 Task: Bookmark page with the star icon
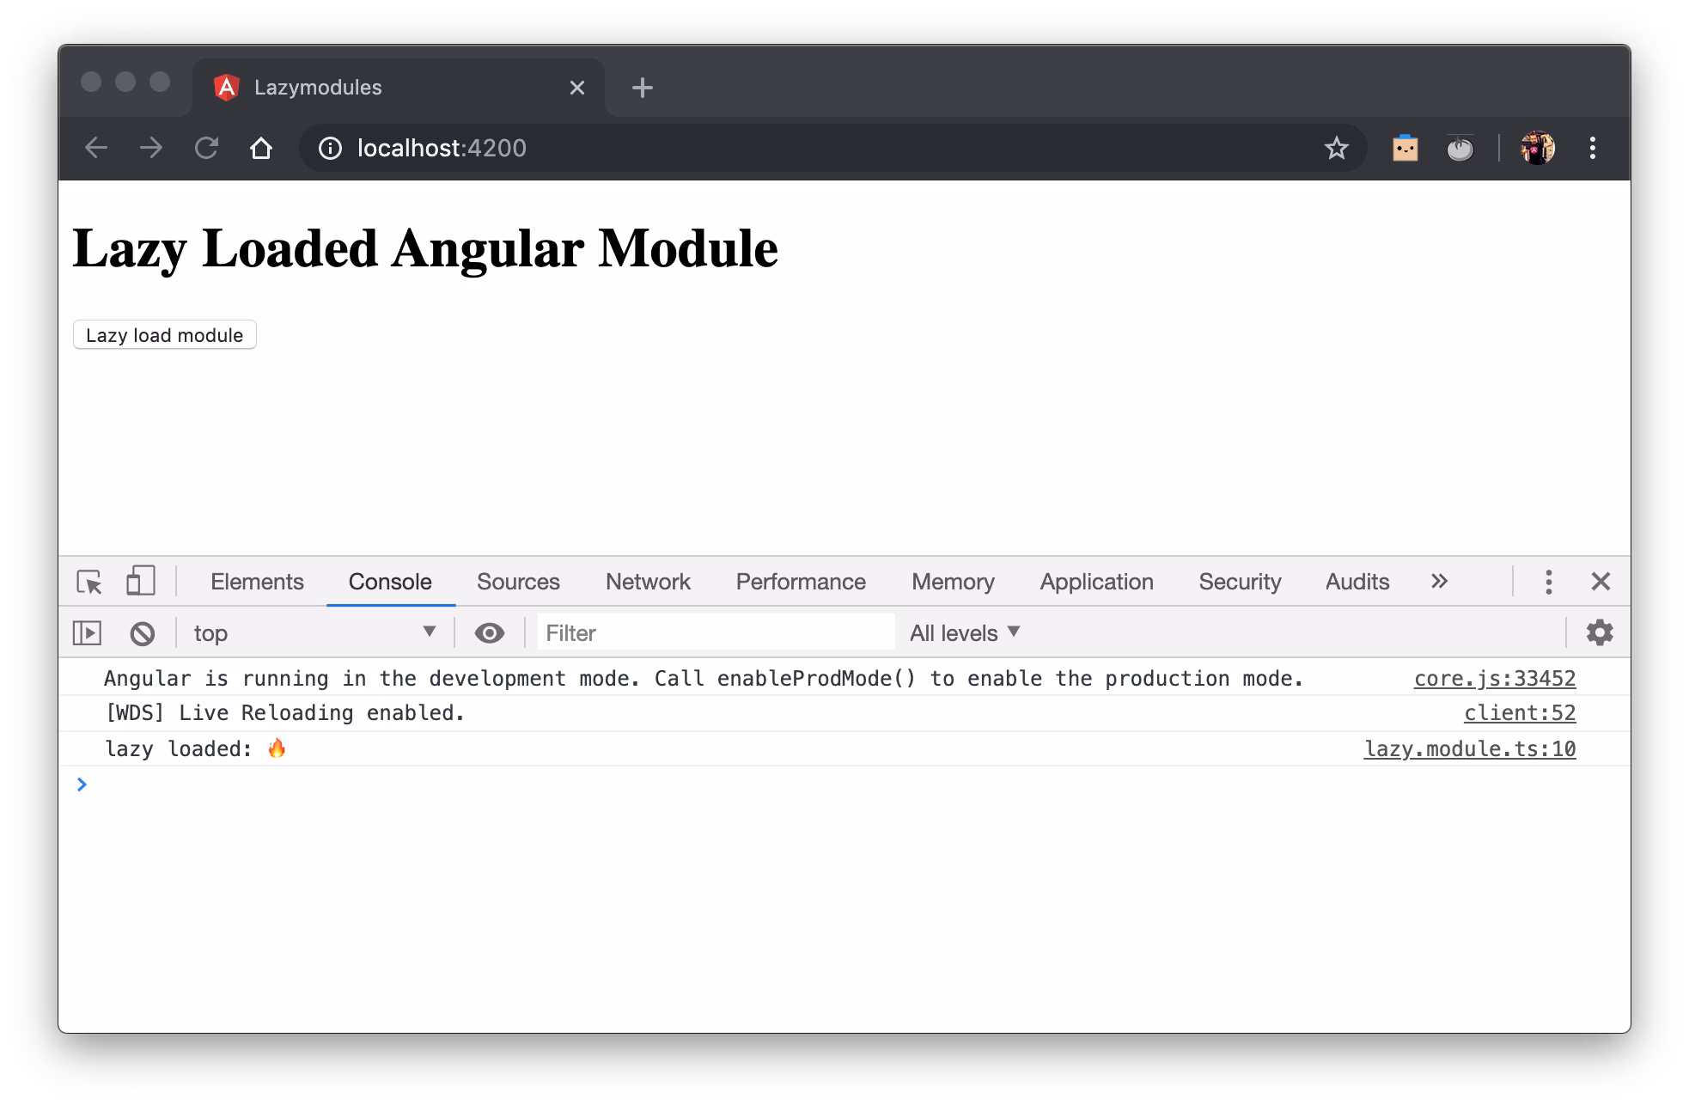click(x=1336, y=149)
